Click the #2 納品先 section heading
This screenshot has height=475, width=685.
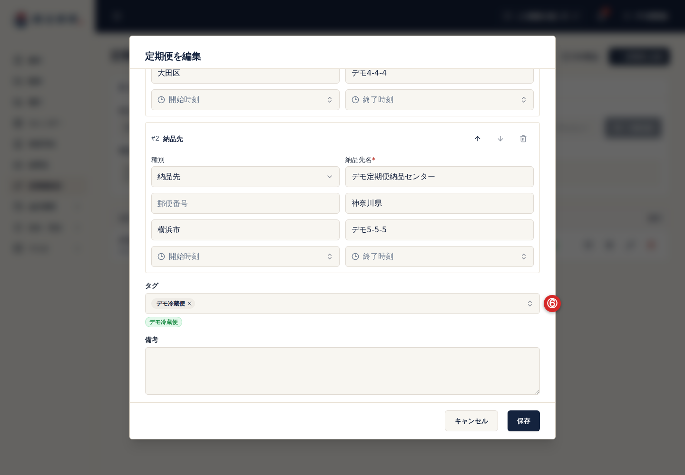tap(167, 139)
